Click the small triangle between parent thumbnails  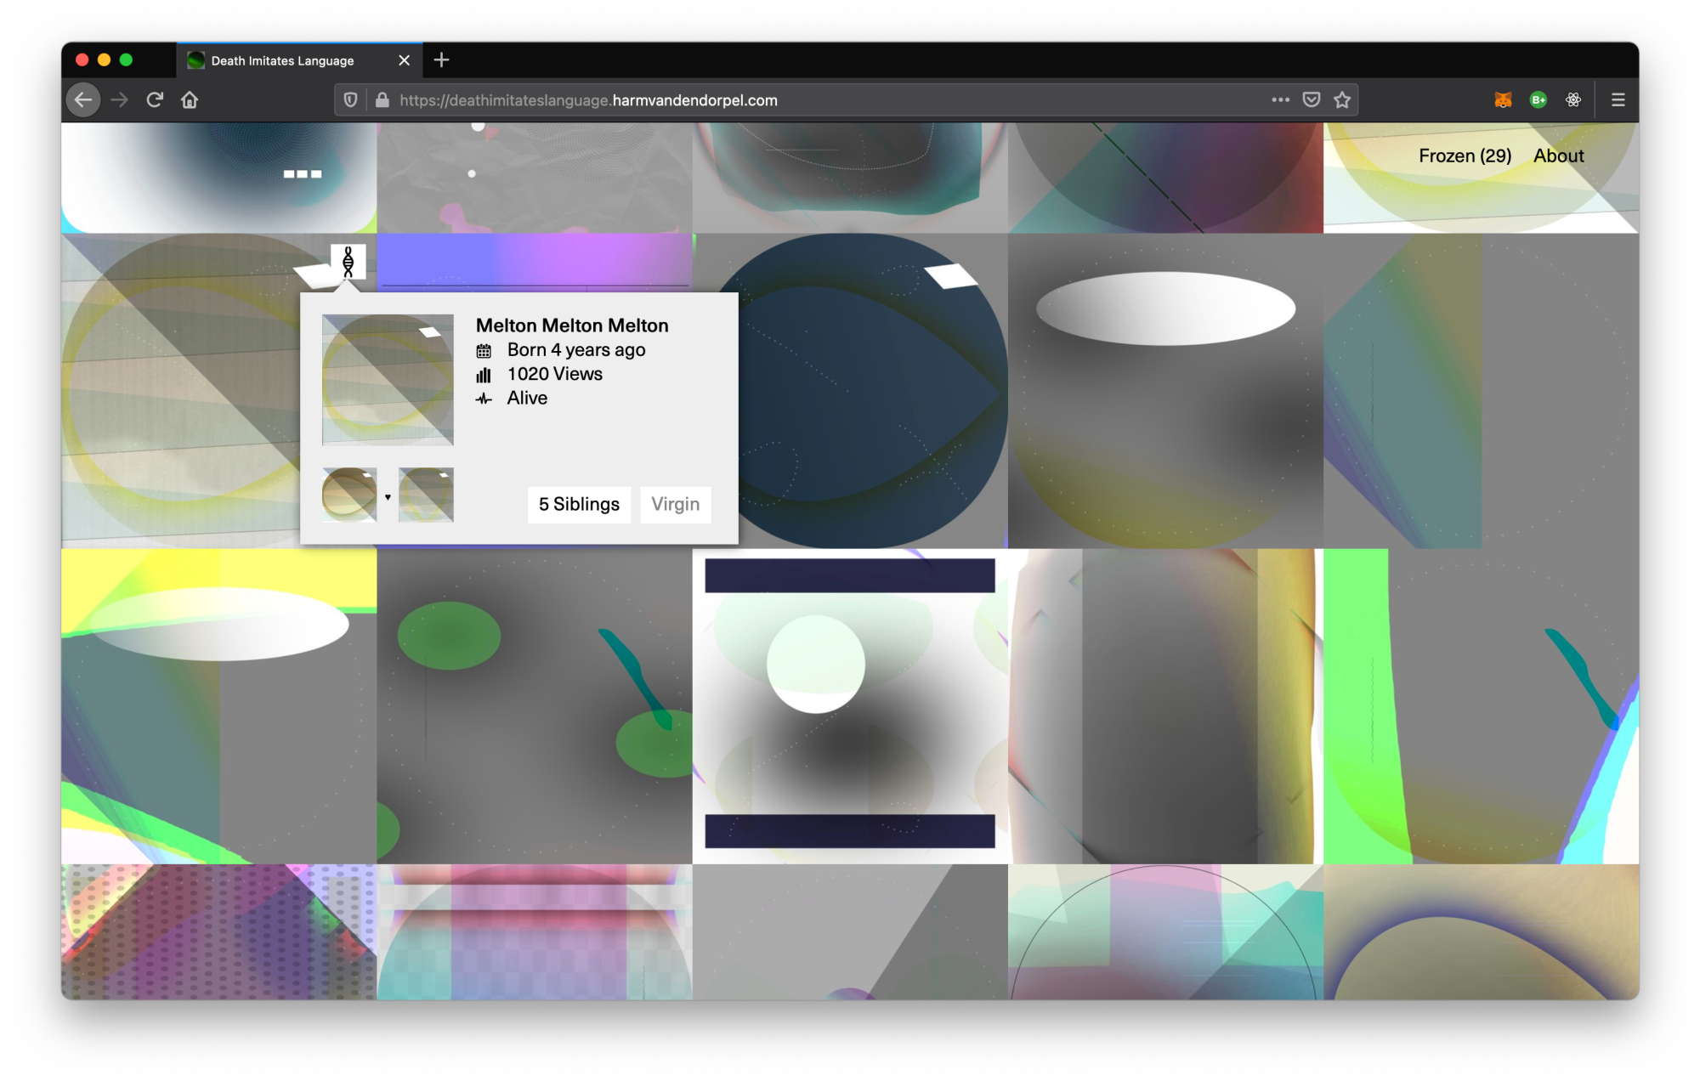388,497
